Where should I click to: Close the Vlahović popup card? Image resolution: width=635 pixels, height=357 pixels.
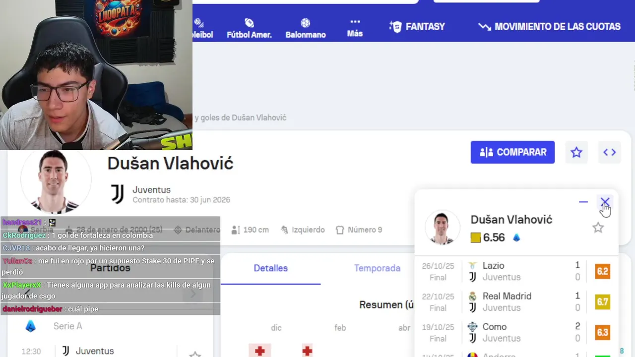(605, 202)
